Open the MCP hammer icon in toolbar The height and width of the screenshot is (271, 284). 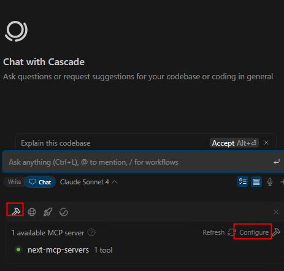pyautogui.click(x=16, y=211)
